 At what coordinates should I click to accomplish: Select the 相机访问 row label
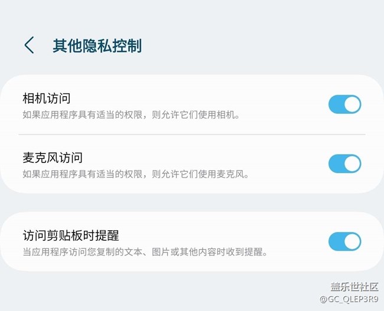click(47, 98)
